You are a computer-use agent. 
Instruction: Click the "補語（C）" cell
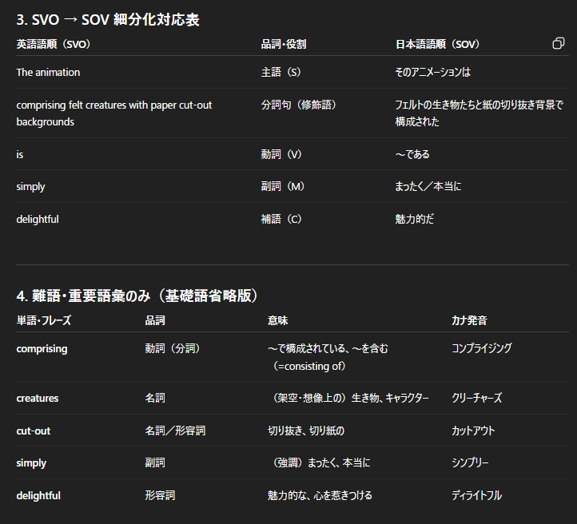[281, 219]
